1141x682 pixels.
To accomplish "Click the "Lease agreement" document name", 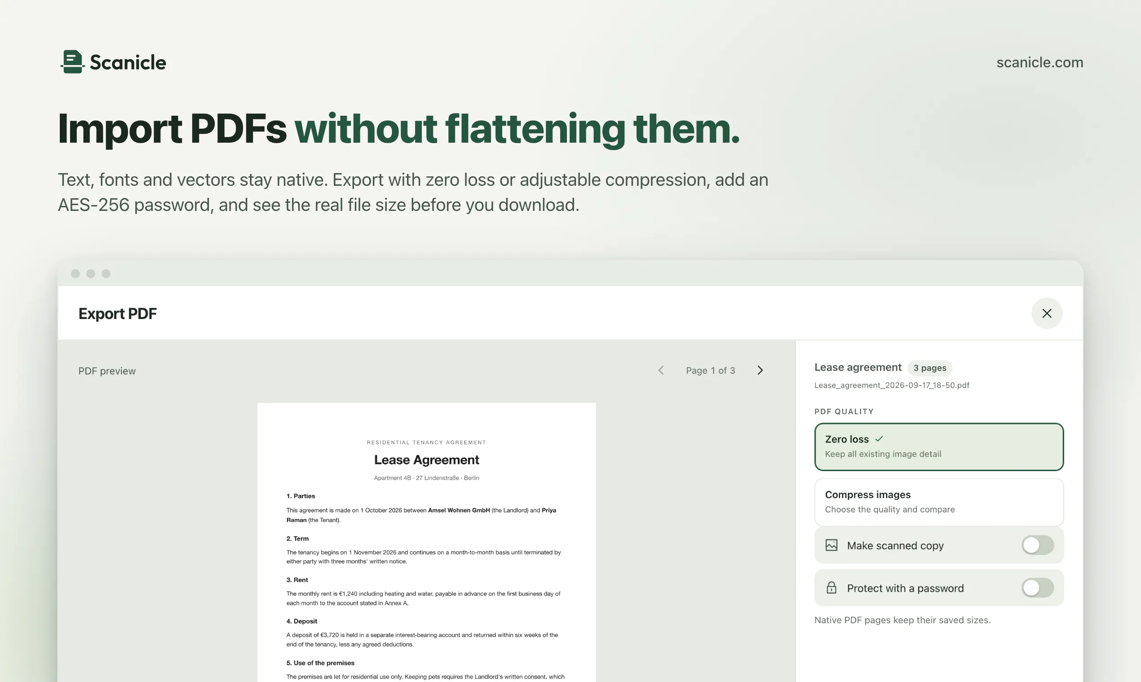I will 858,367.
